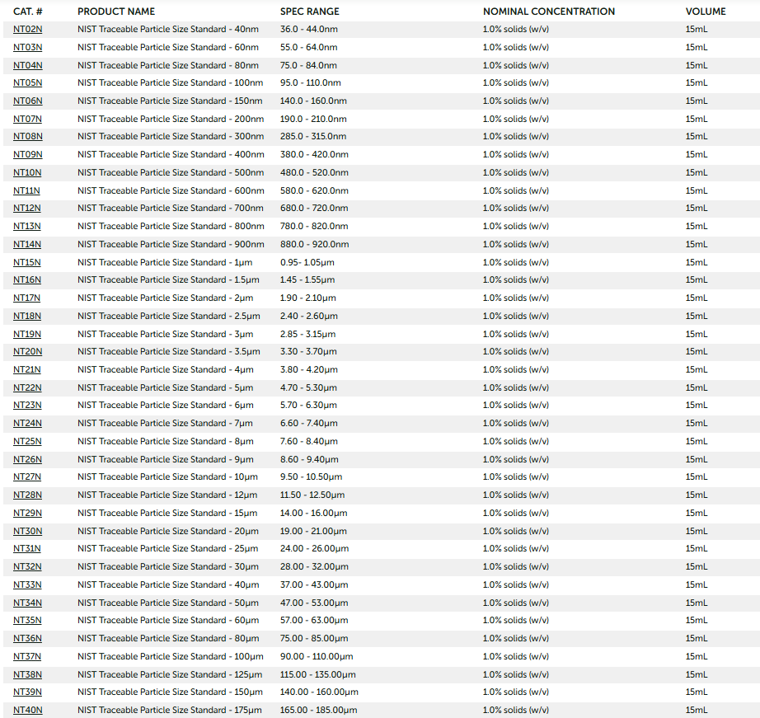Open catalog link NT06N
This screenshot has width=760, height=718.
tap(28, 101)
